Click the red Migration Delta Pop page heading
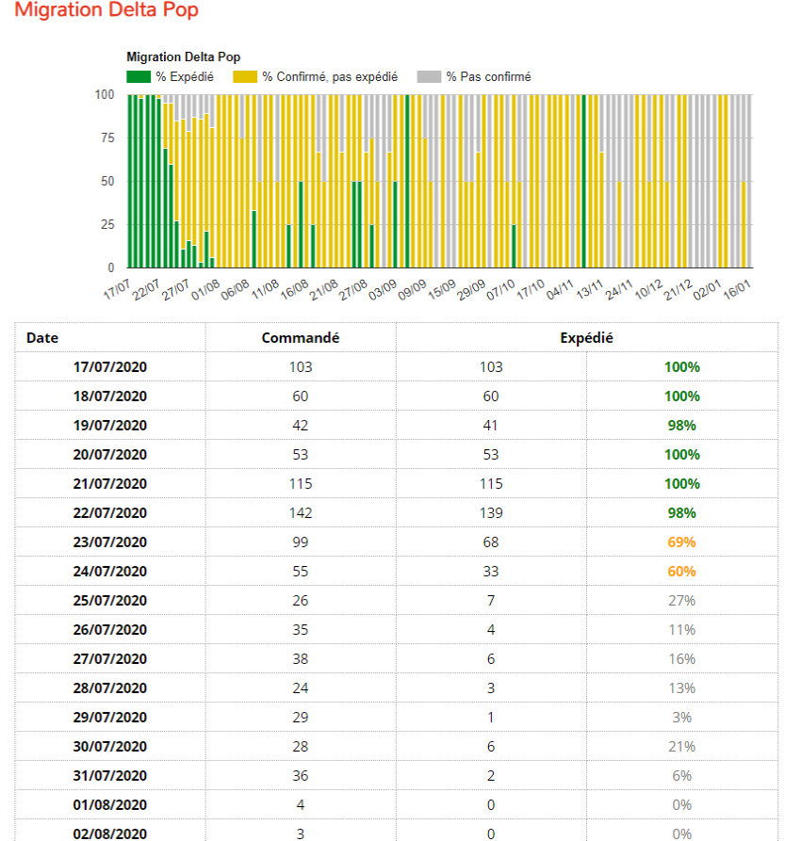 click(106, 10)
